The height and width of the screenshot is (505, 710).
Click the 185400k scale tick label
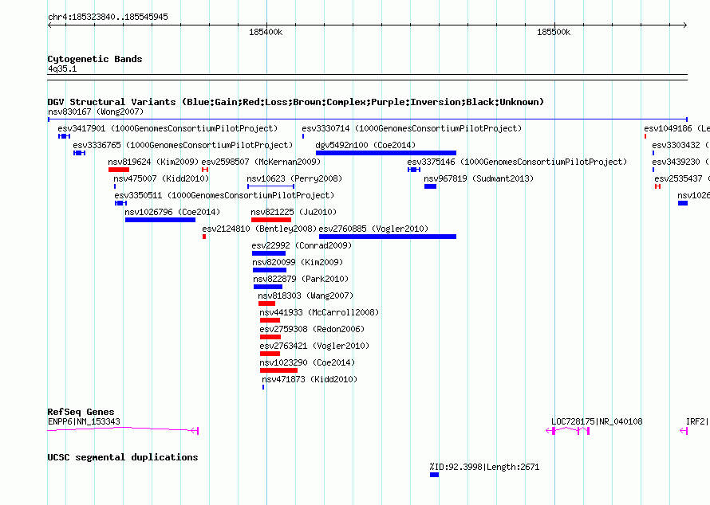click(x=266, y=32)
